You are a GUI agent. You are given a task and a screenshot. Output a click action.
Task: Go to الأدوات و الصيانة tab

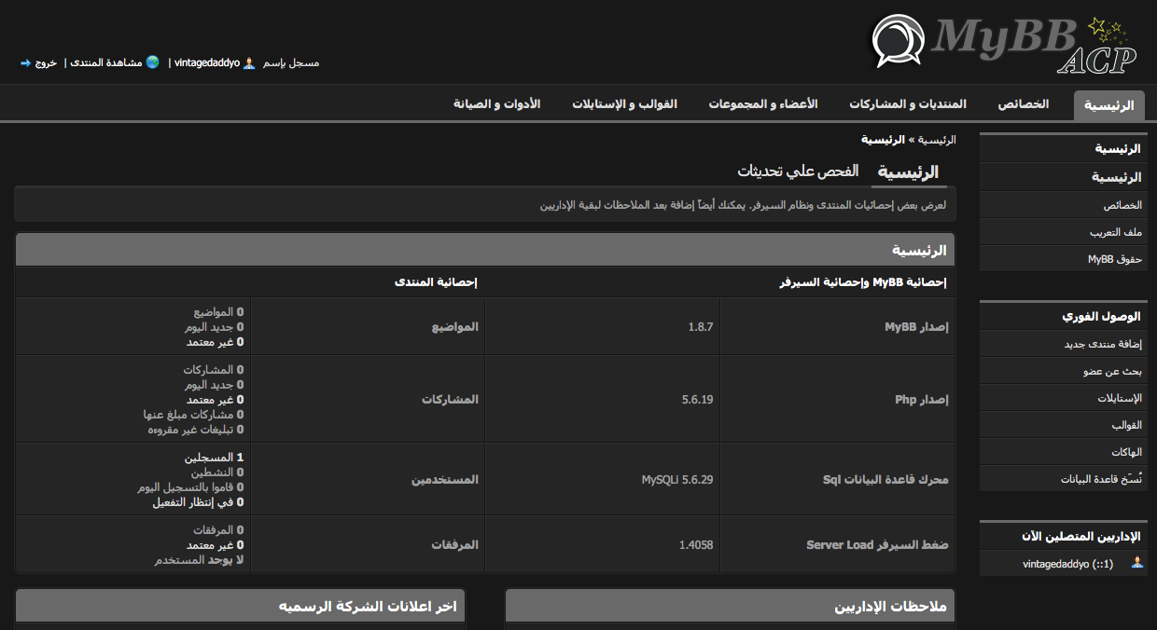coord(496,104)
